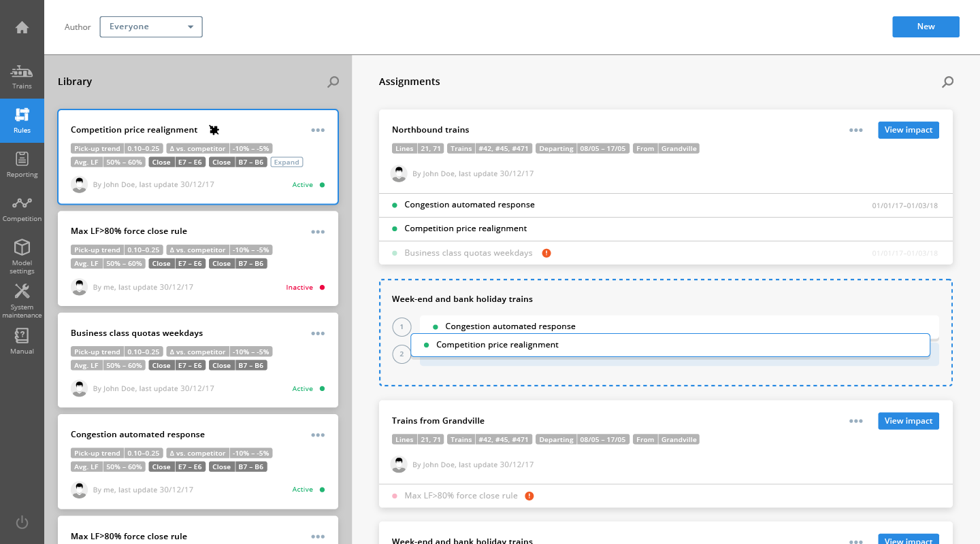Click Business class quotas weekdays library card title
Image resolution: width=980 pixels, height=544 pixels.
pyautogui.click(x=137, y=333)
